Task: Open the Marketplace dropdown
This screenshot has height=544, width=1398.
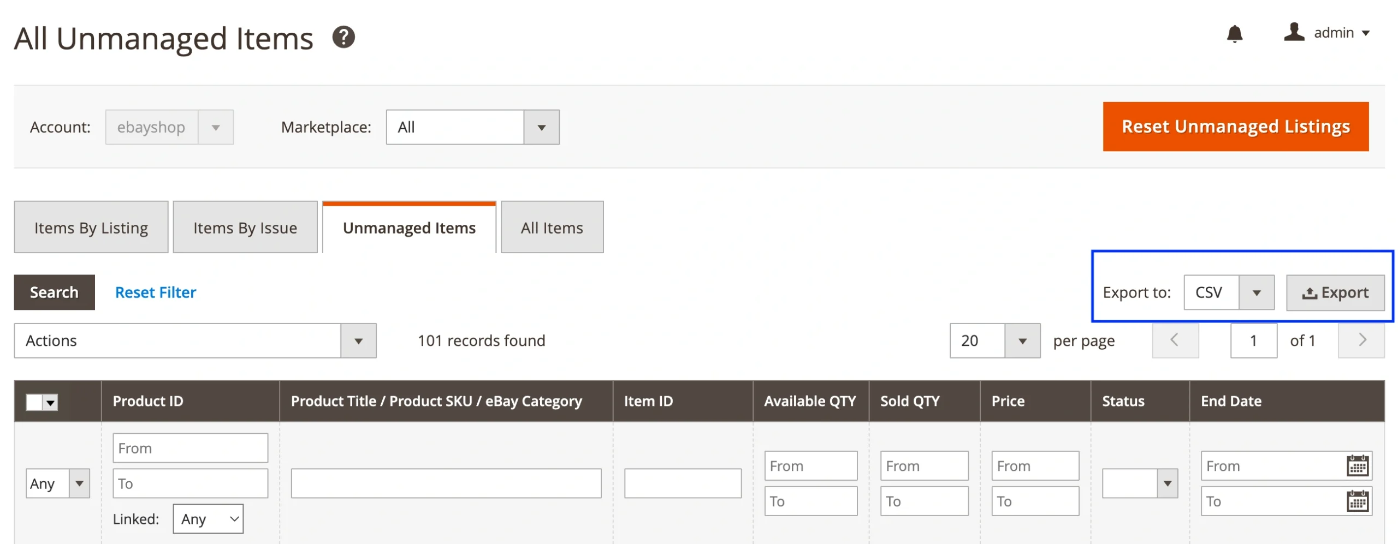Action: (x=541, y=127)
